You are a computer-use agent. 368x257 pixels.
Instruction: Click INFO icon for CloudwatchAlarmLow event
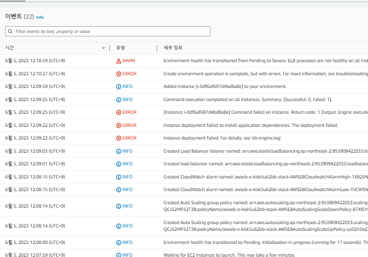[119, 190]
